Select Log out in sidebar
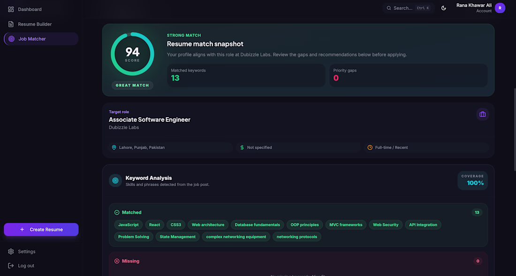The width and height of the screenshot is (516, 276). click(41, 266)
